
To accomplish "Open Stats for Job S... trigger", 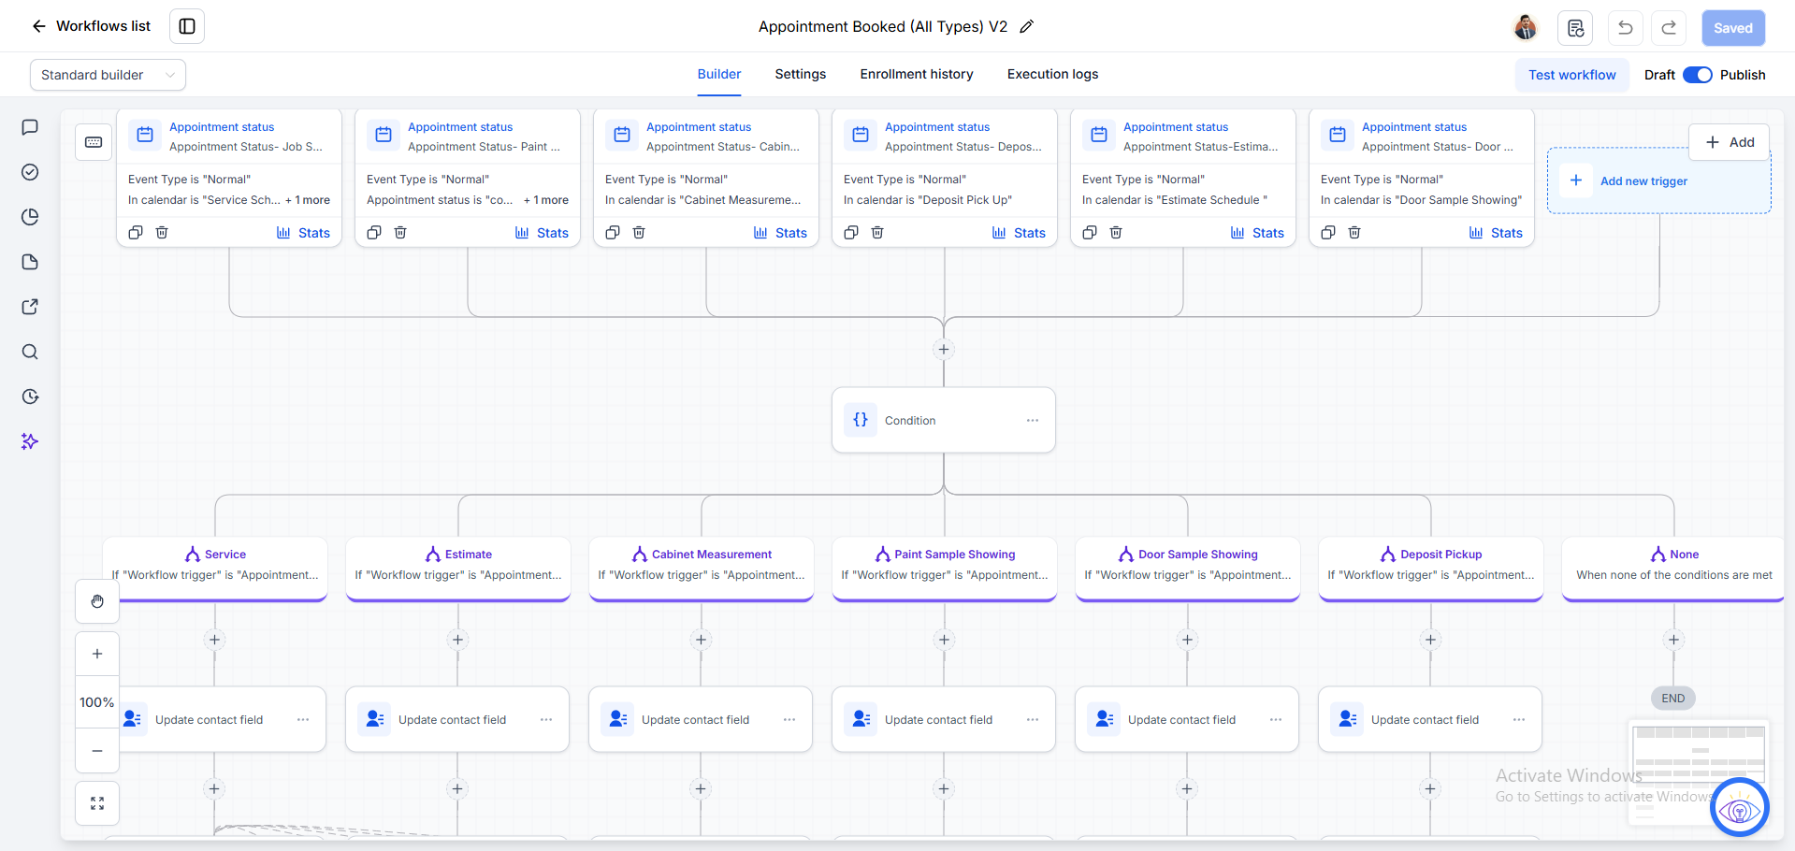I will tap(303, 233).
